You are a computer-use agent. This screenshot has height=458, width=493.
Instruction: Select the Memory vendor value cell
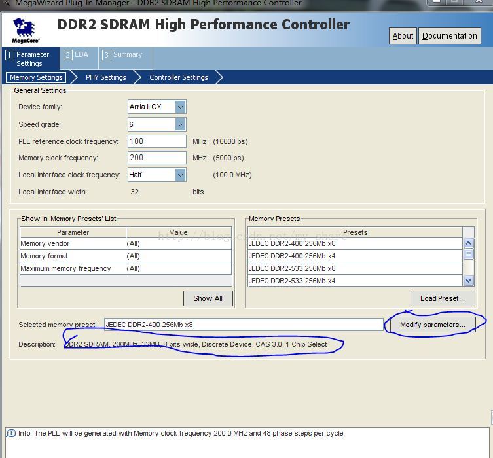[179, 243]
